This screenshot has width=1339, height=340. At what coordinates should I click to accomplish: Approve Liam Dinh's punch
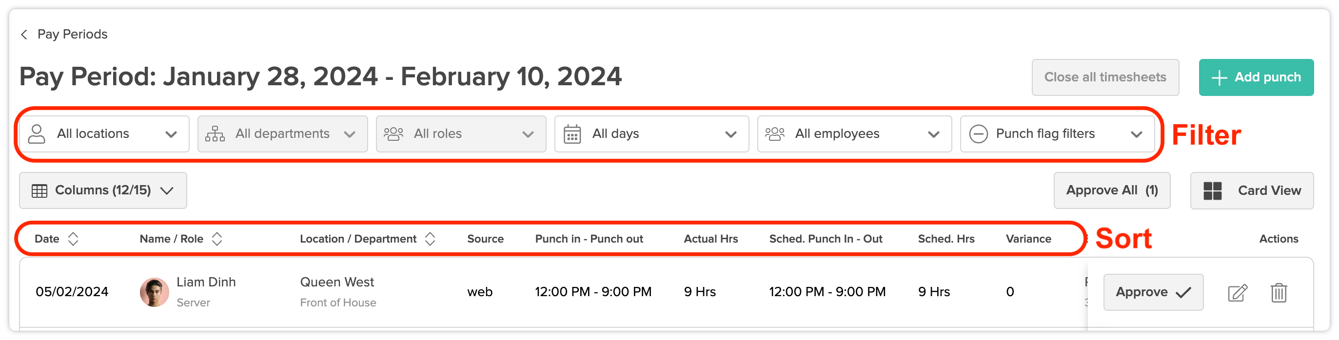pos(1152,292)
